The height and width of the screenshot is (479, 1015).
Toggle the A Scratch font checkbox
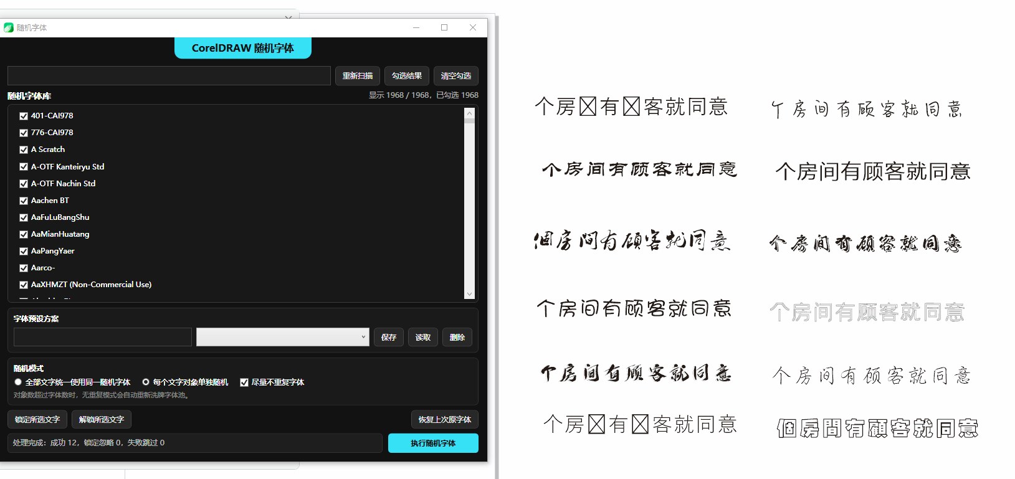(24, 149)
